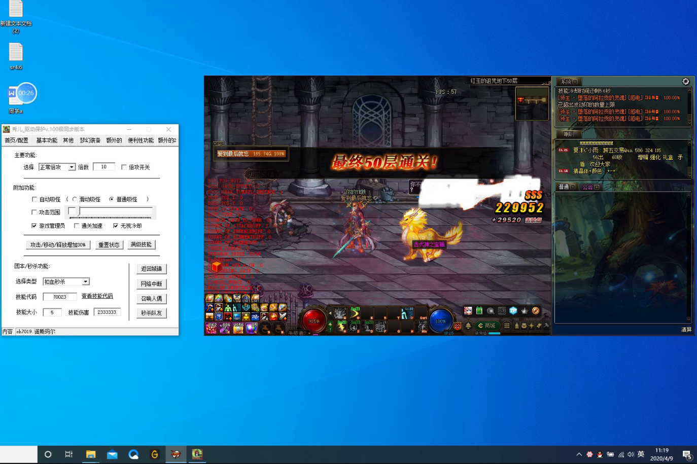697x464 pixels.
Task: Click the 返回城镇 button
Action: pos(151,269)
